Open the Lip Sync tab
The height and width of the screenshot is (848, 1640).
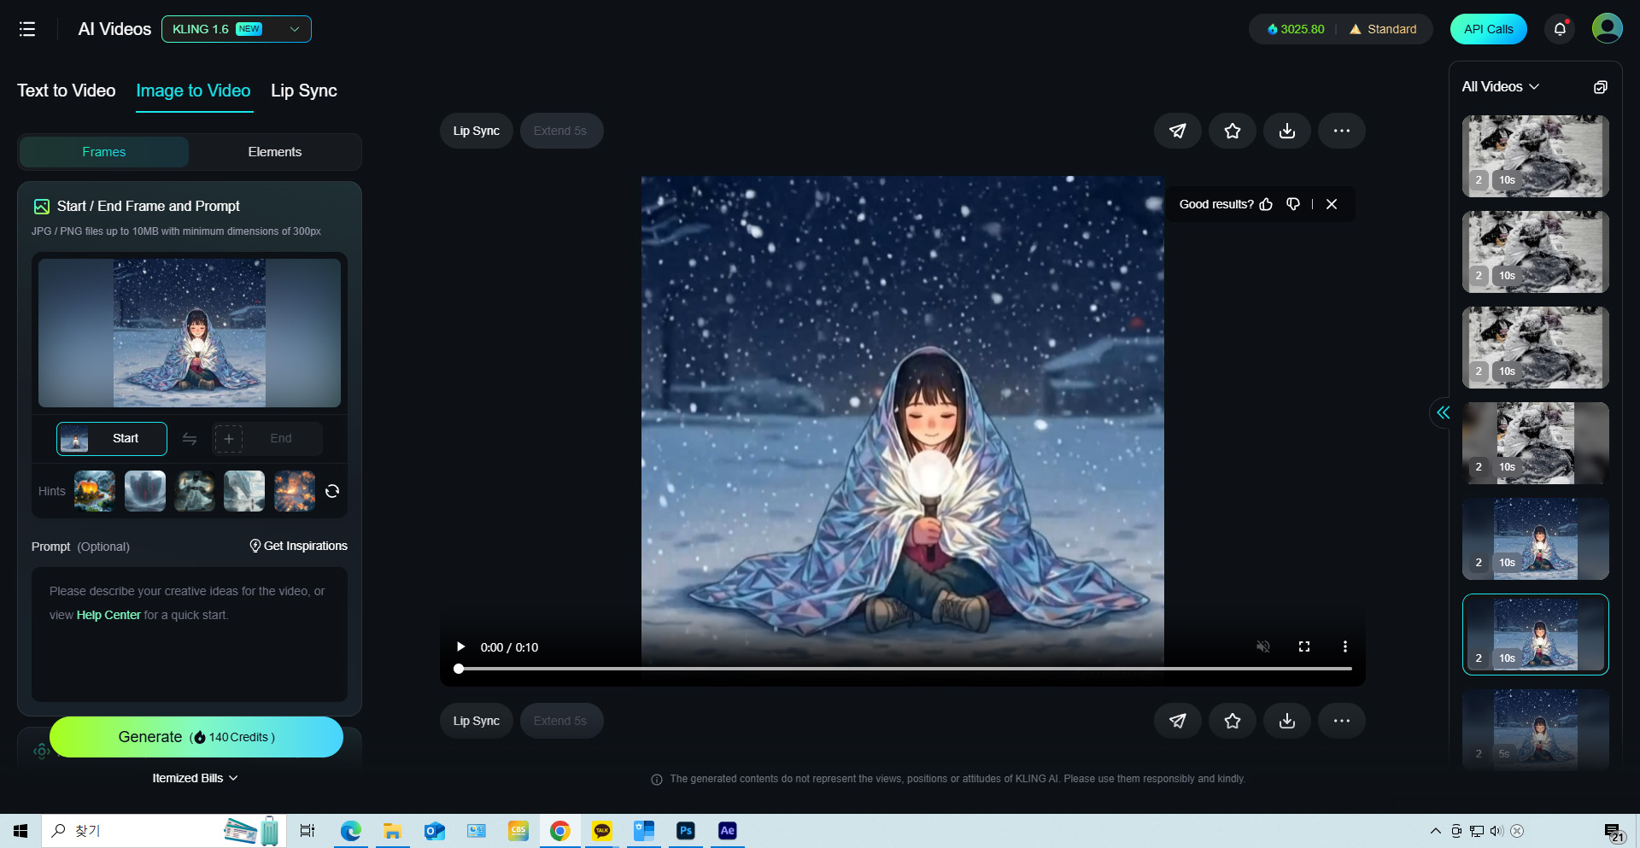(304, 91)
